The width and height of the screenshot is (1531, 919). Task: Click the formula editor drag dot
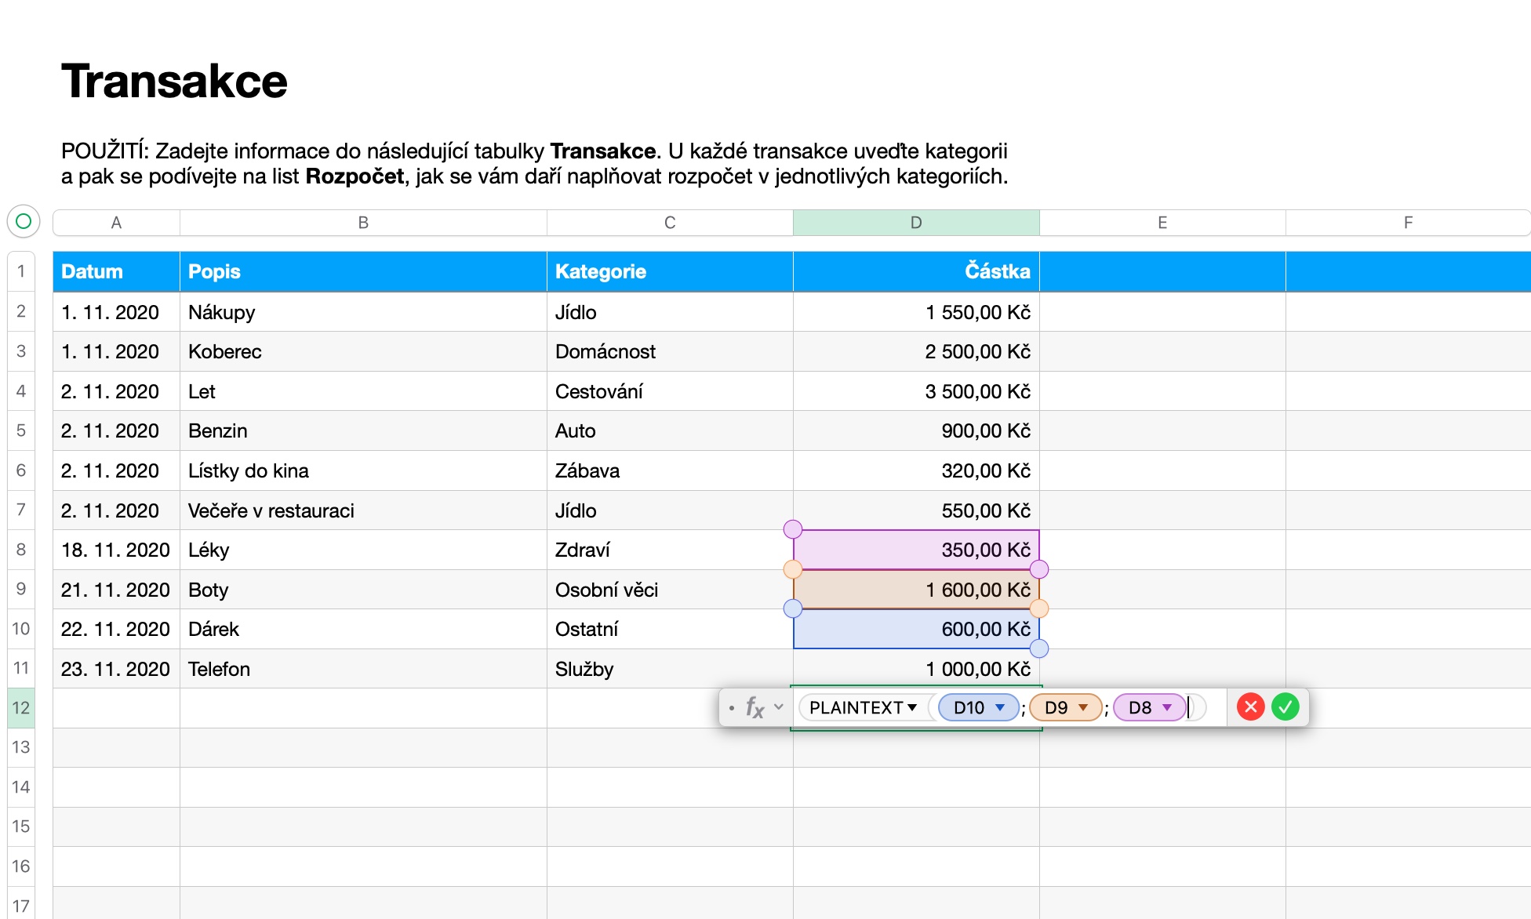pyautogui.click(x=731, y=708)
